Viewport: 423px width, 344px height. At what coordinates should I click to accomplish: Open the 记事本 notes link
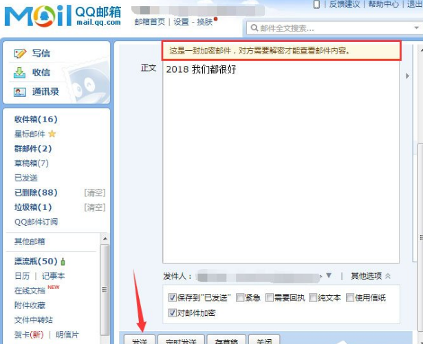(x=53, y=276)
